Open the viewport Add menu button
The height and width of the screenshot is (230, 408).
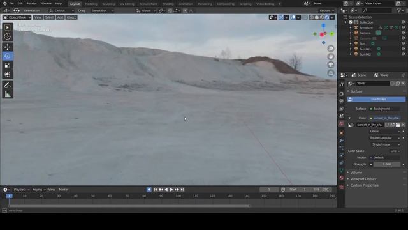click(60, 17)
